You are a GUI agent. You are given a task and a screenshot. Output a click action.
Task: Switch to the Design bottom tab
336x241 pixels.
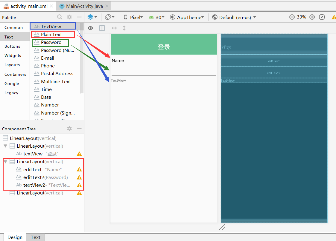tap(15, 237)
